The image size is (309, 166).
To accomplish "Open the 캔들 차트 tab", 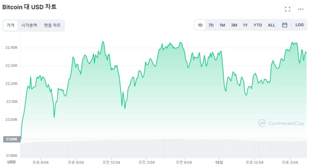I will click(52, 25).
